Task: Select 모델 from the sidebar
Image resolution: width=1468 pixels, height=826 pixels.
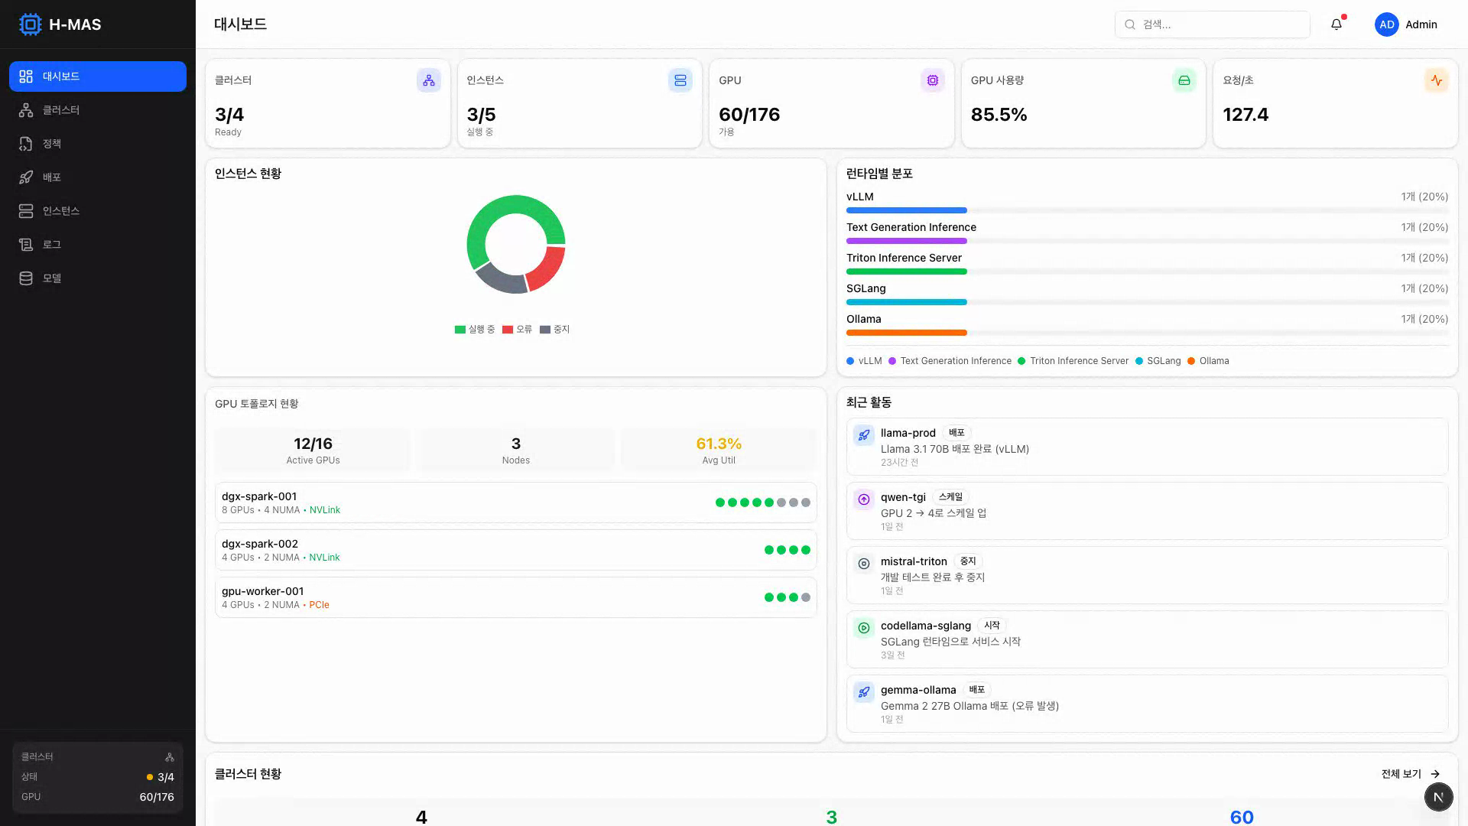Action: (51, 278)
